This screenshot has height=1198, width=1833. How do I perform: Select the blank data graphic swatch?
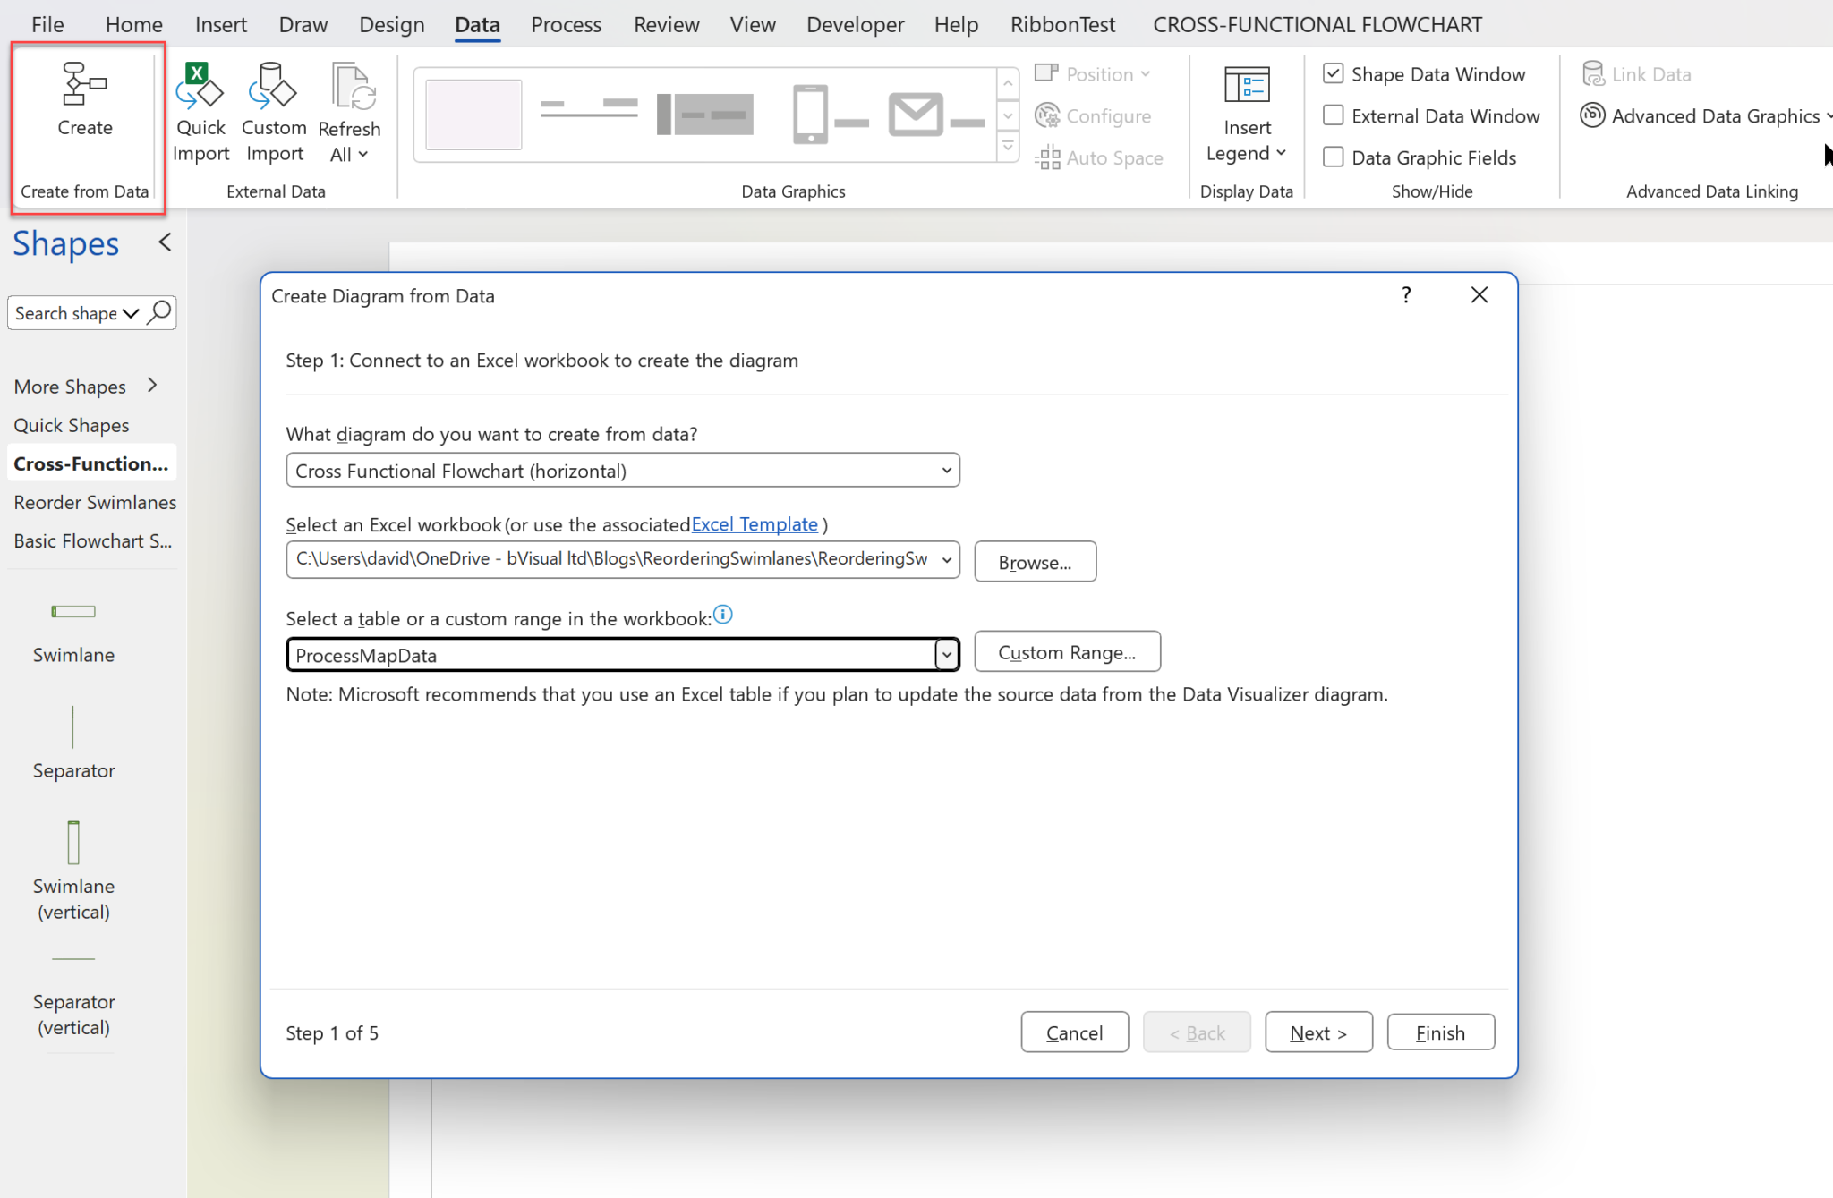tap(473, 115)
